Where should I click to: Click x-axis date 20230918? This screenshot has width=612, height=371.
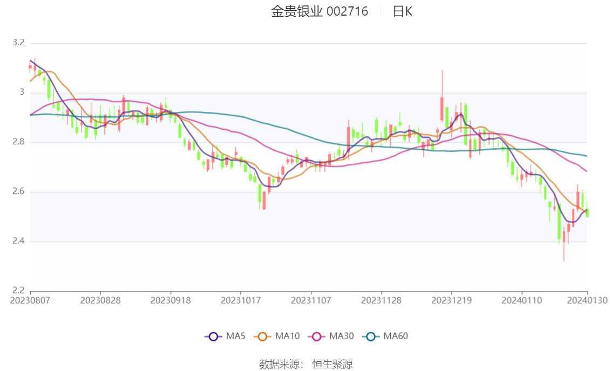[x=171, y=300]
